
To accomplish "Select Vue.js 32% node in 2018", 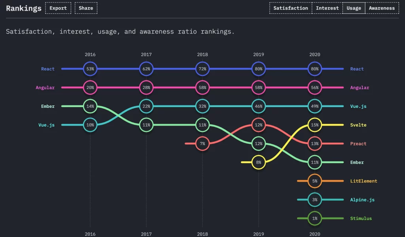I will coord(202,106).
